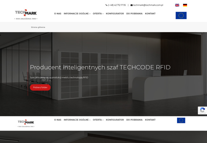The width and height of the screenshot is (207, 143).
Task: Open DO POBRANIA in the top menu
Action: point(134,14)
